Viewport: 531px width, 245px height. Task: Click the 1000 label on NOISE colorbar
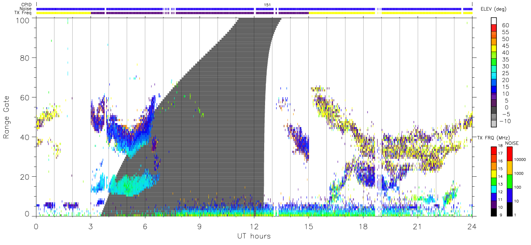(519, 174)
